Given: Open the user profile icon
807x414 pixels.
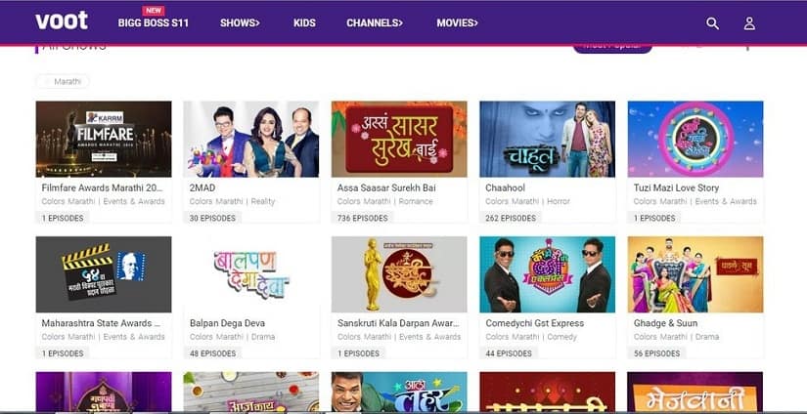Looking at the screenshot, I should (x=749, y=23).
